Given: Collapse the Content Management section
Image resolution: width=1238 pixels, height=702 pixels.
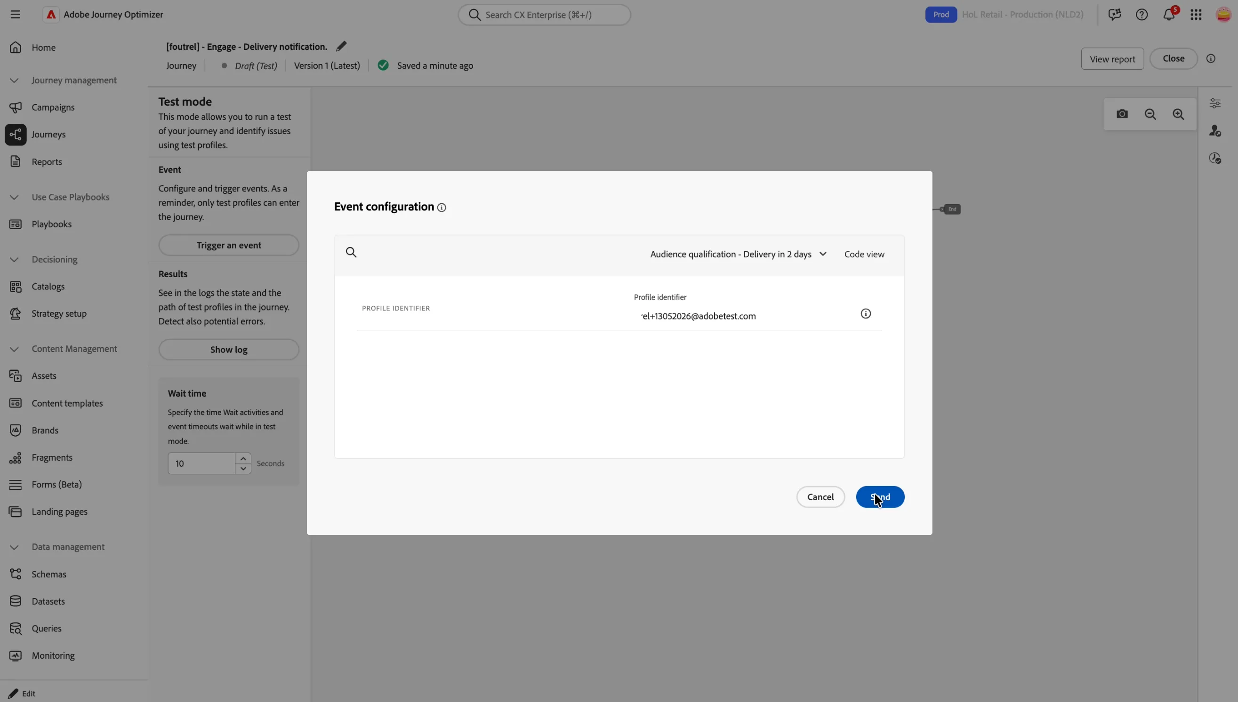Looking at the screenshot, I should (x=14, y=349).
